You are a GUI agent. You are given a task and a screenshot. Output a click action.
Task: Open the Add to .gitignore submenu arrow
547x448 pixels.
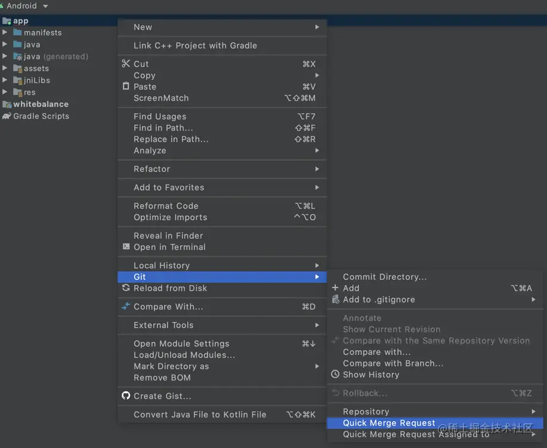tap(533, 299)
